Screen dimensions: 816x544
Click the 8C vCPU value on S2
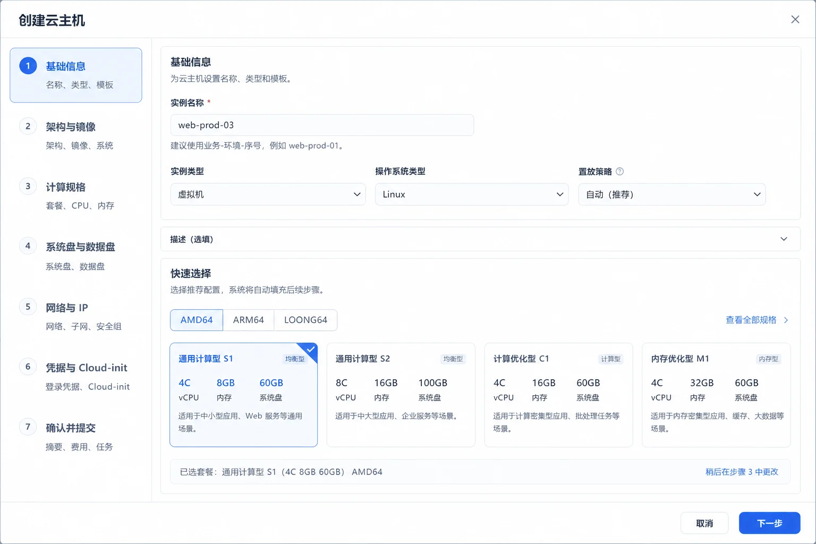point(342,383)
